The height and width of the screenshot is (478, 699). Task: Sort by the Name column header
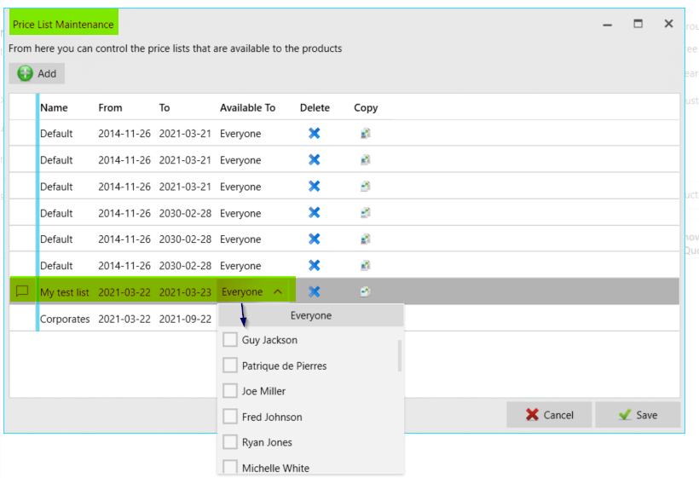tap(54, 108)
